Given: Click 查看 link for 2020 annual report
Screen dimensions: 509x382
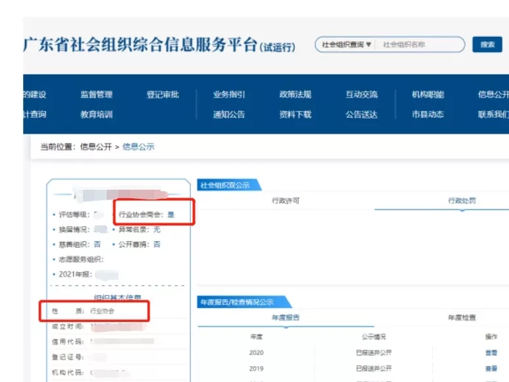Looking at the screenshot, I should click(491, 353).
